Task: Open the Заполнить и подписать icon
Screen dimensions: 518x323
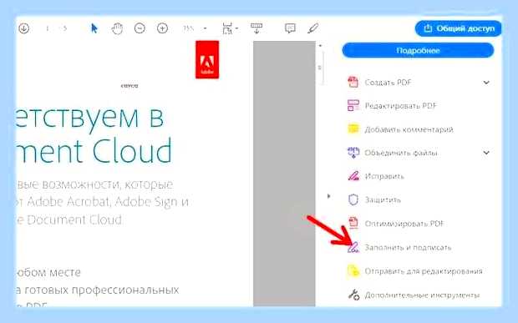Action: point(353,247)
